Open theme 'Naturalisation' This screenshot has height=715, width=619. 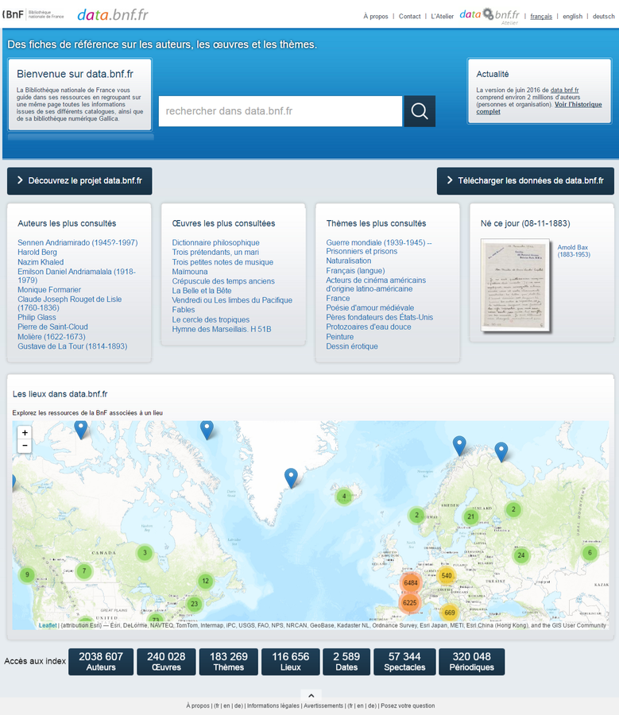point(349,261)
